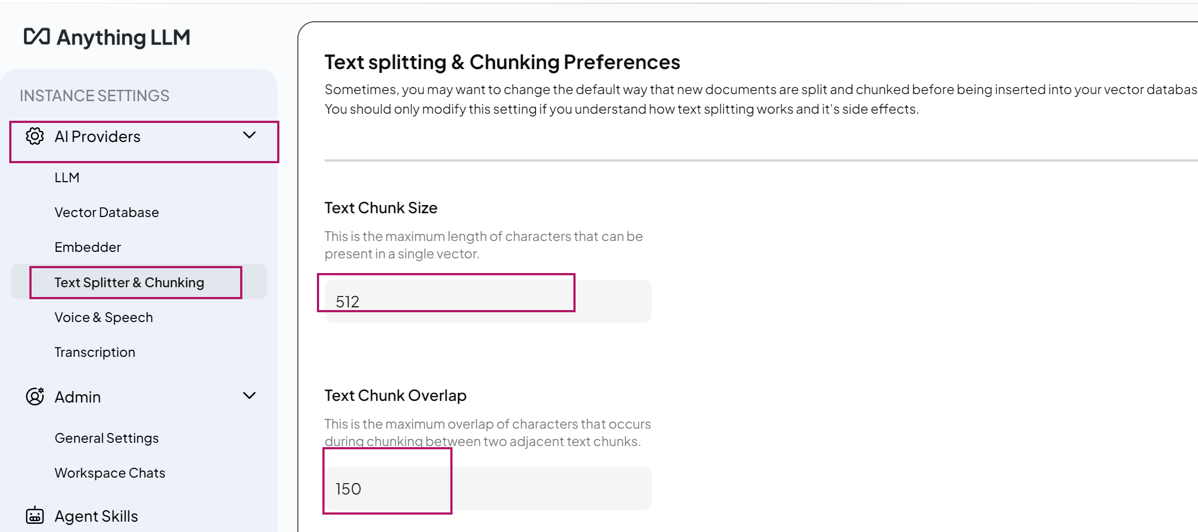The image size is (1198, 532).
Task: Click the AI Providers label text
Action: [97, 137]
